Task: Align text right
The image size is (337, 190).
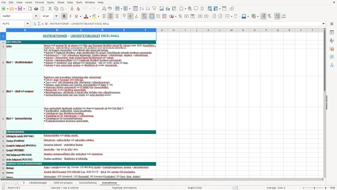Action: pyautogui.click(x=117, y=16)
